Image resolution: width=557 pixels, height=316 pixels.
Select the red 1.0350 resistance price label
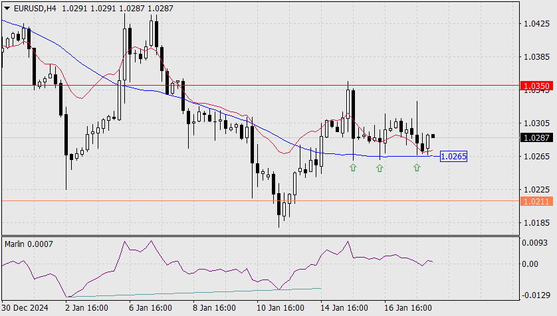[536, 86]
